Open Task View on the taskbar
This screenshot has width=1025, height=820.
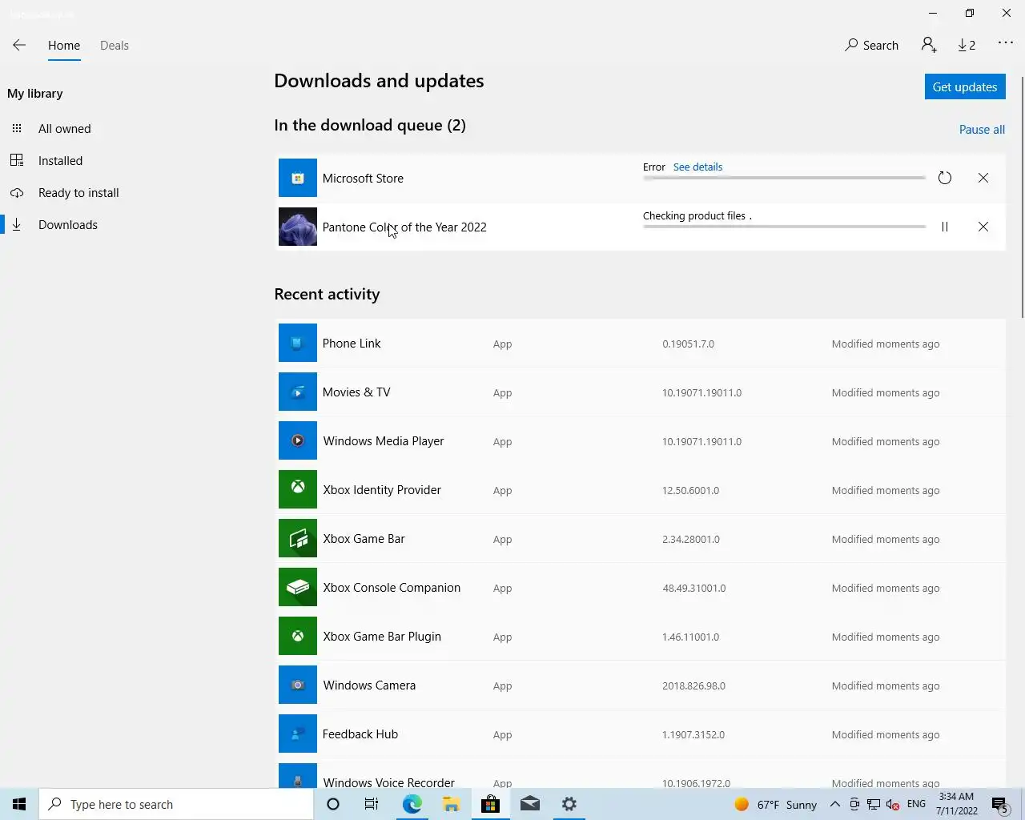tap(372, 804)
